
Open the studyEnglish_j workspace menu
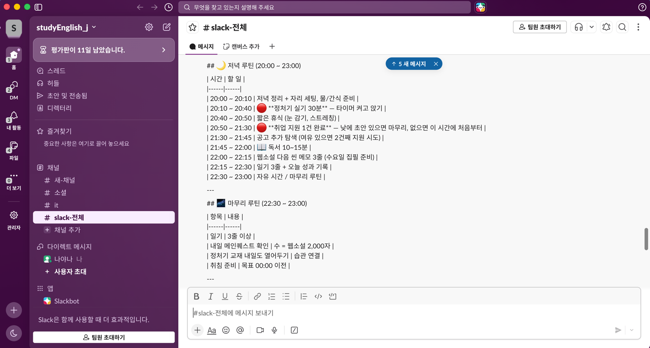tap(66, 27)
